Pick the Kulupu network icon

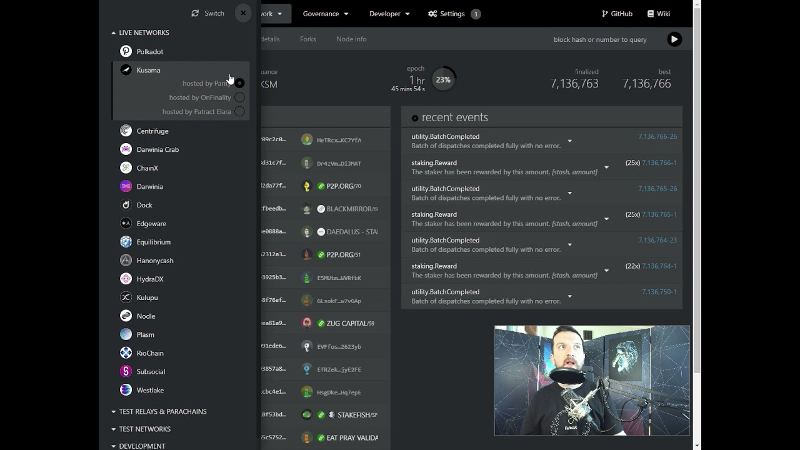[126, 297]
